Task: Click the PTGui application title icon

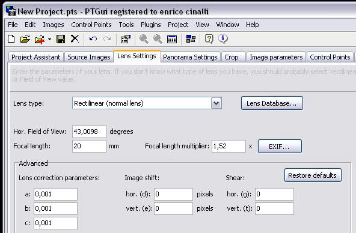Action: [x=10, y=11]
